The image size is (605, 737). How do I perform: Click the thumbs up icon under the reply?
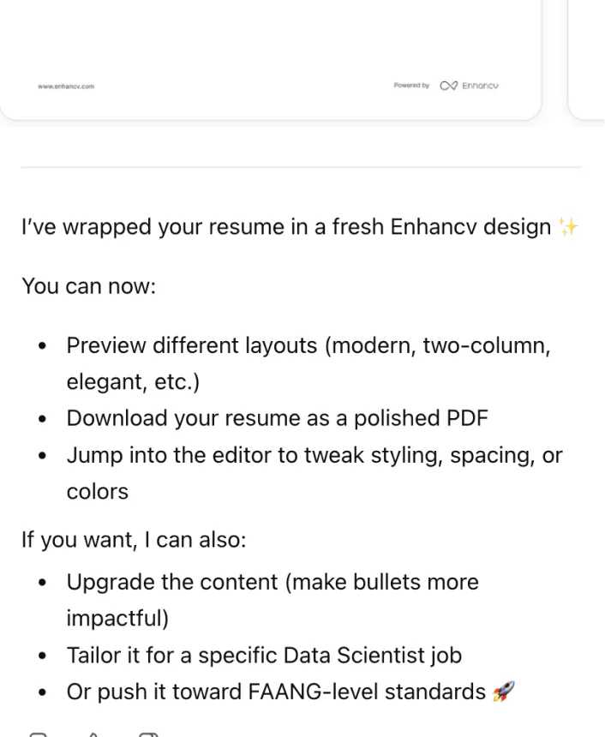[93, 734]
